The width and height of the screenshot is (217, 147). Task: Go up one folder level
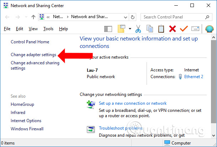tap(33, 17)
